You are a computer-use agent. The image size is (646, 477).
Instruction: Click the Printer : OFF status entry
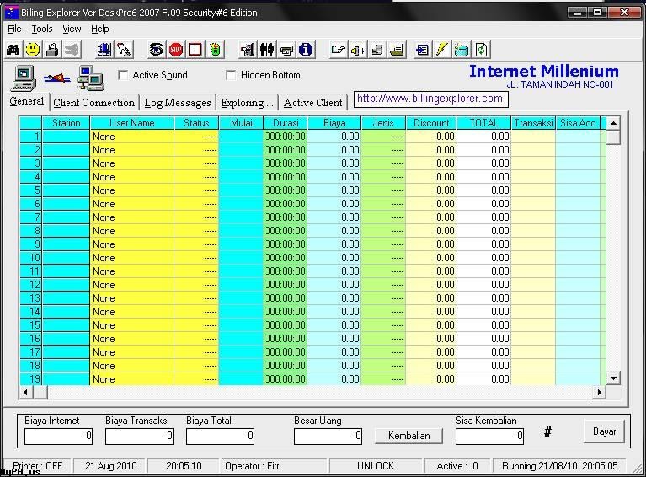(37, 466)
